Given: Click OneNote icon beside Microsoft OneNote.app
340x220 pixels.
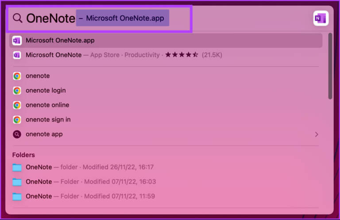Looking at the screenshot, I should click(17, 41).
